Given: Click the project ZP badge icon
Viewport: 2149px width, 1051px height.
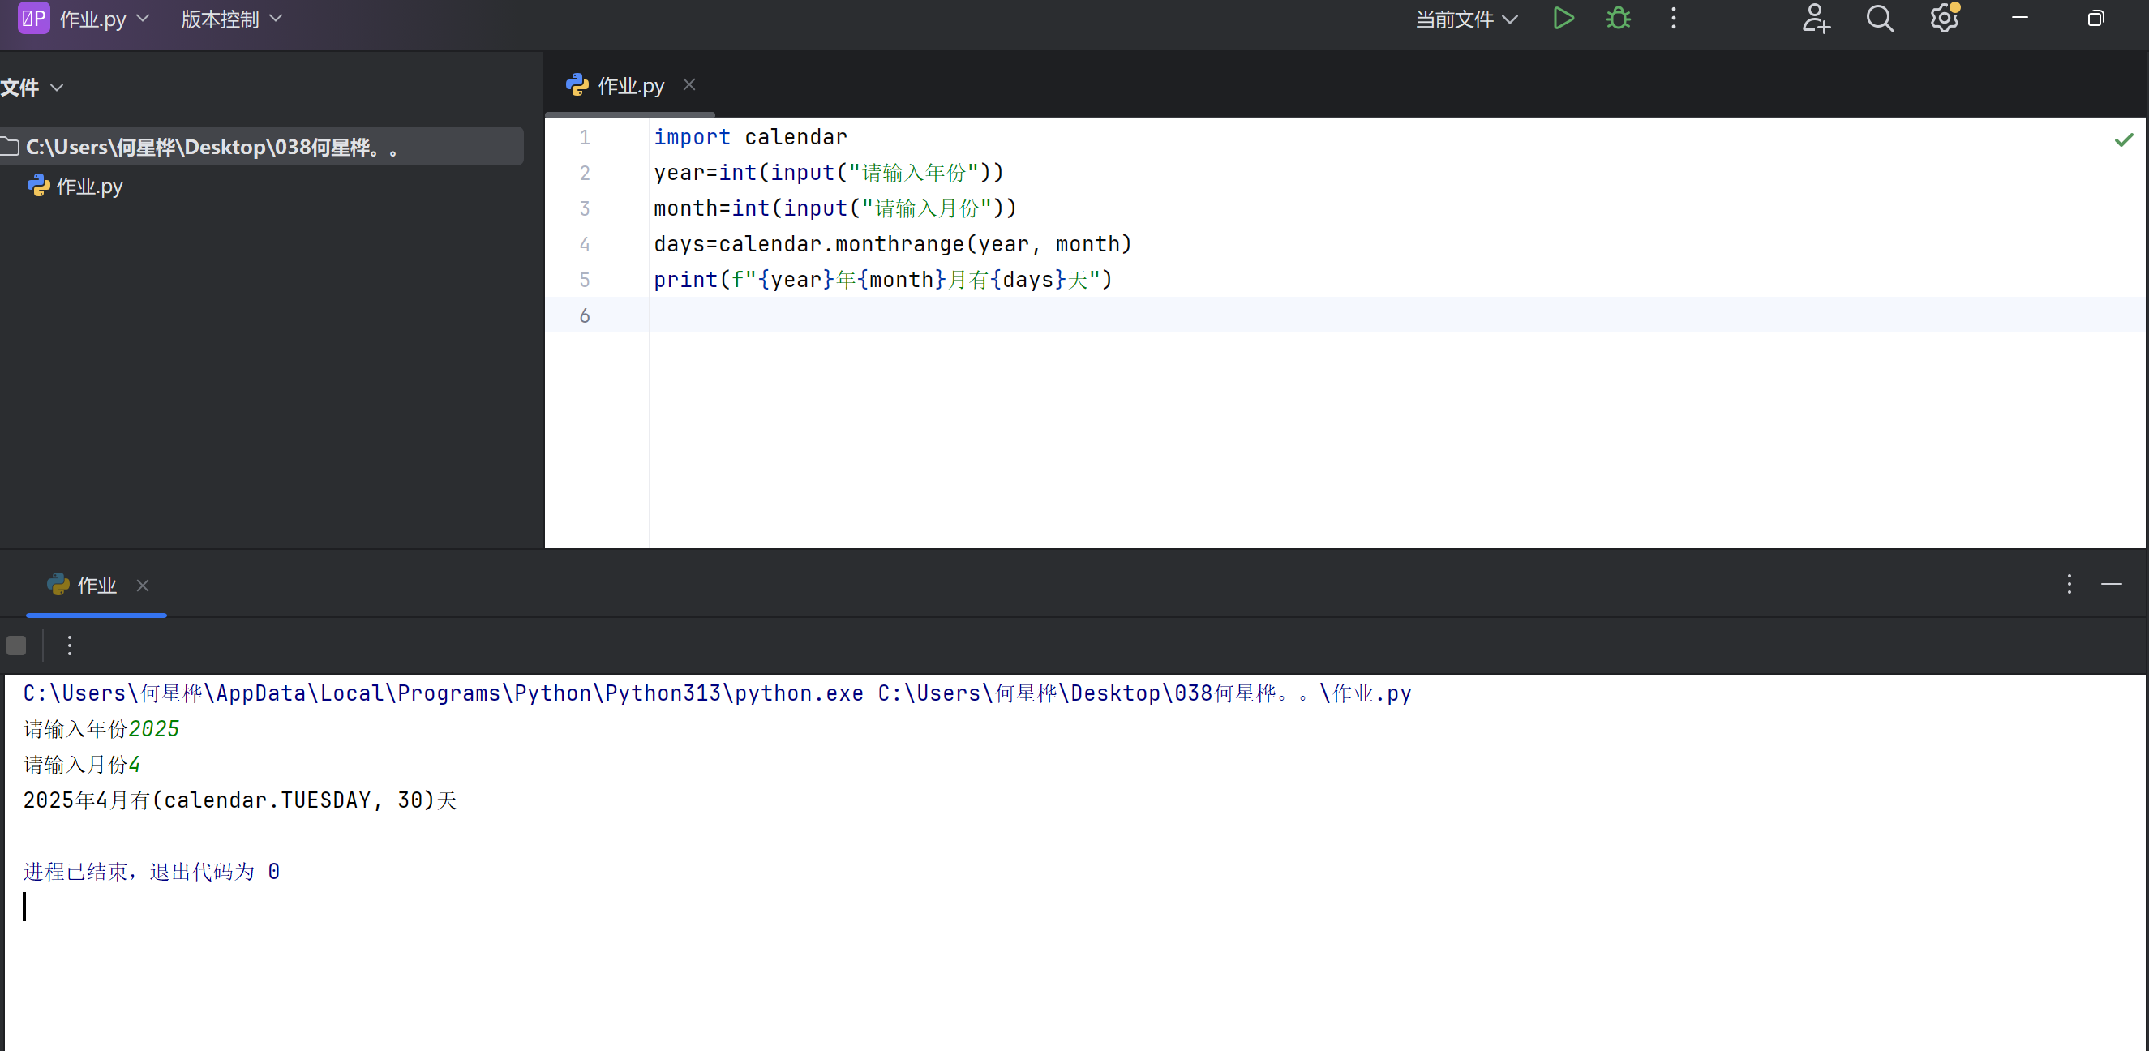Looking at the screenshot, I should (x=33, y=19).
